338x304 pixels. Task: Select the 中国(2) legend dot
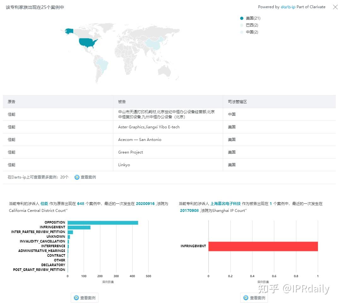242,32
